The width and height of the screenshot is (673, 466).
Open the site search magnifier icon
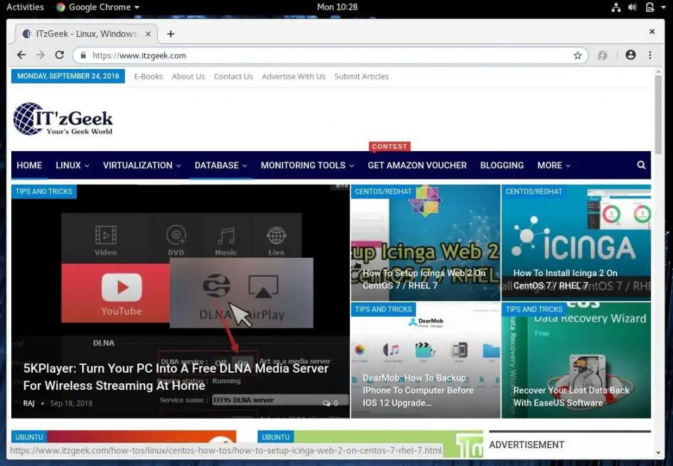point(641,165)
